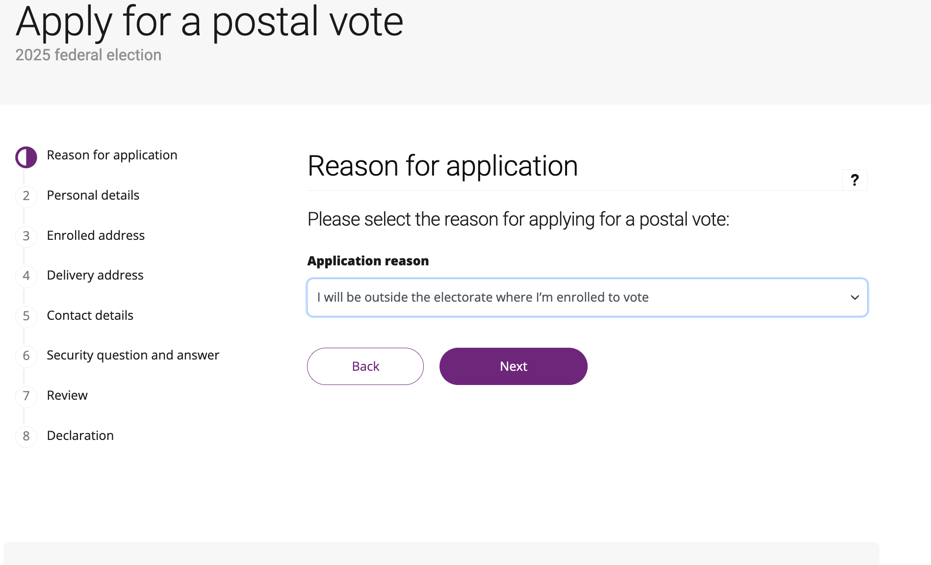Go to Reason for application step
The width and height of the screenshot is (931, 565).
click(x=112, y=155)
